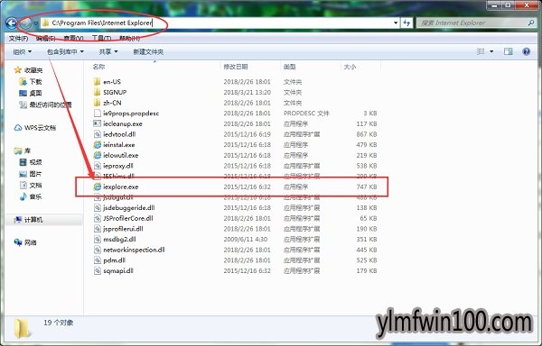Select jsprofilerui.dll file icon
Image resolution: width=542 pixels, height=346 pixels.
tap(98, 229)
